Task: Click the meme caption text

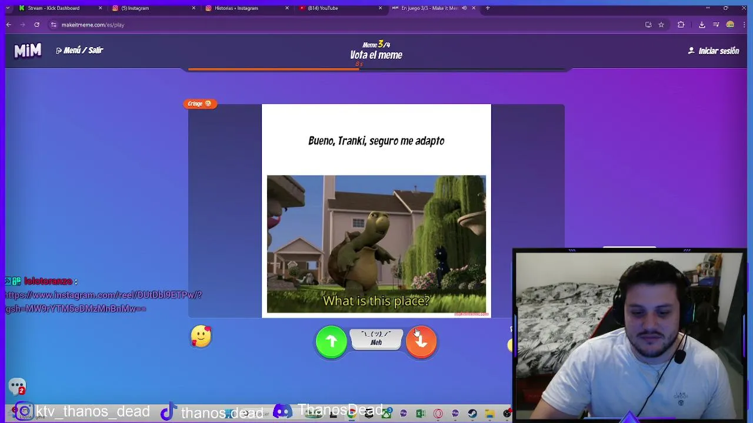Action: click(376, 141)
